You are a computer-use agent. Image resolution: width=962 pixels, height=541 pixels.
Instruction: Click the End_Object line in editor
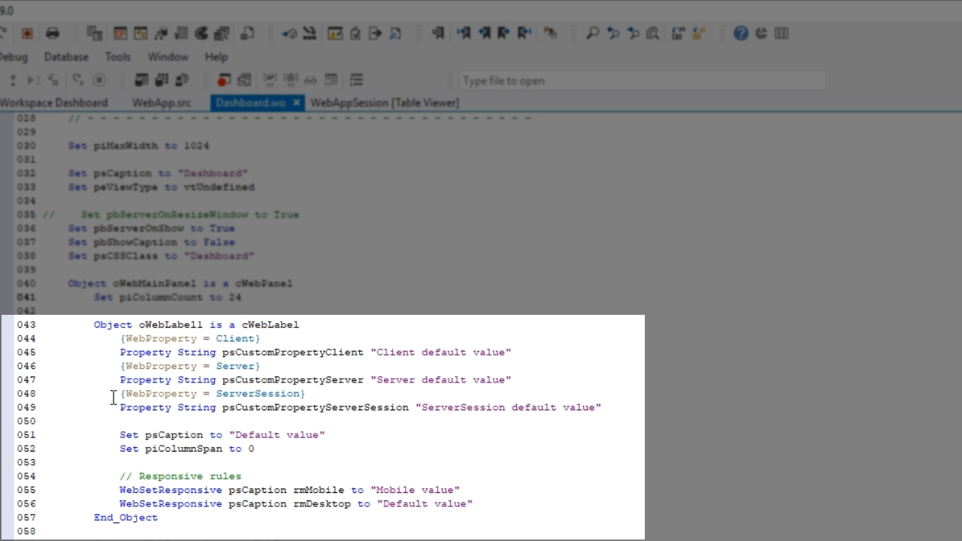pos(126,518)
